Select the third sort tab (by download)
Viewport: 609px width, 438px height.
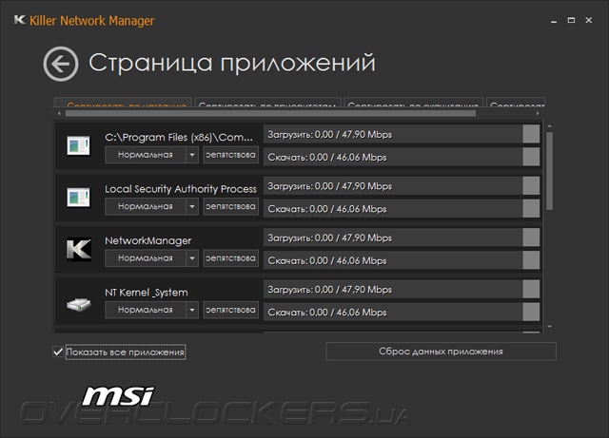[413, 102]
